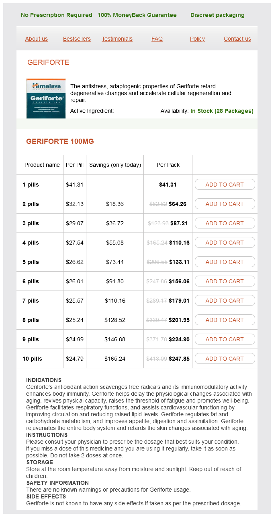
Task: Add 3 pills pack to cart
Action: pyautogui.click(x=225, y=223)
